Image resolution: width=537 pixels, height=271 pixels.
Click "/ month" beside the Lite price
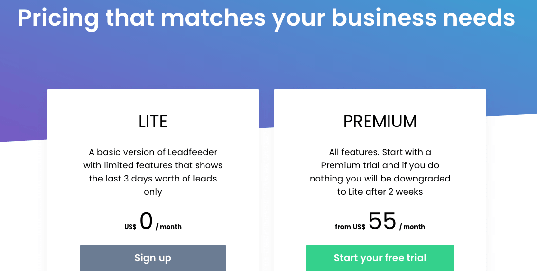click(x=168, y=227)
